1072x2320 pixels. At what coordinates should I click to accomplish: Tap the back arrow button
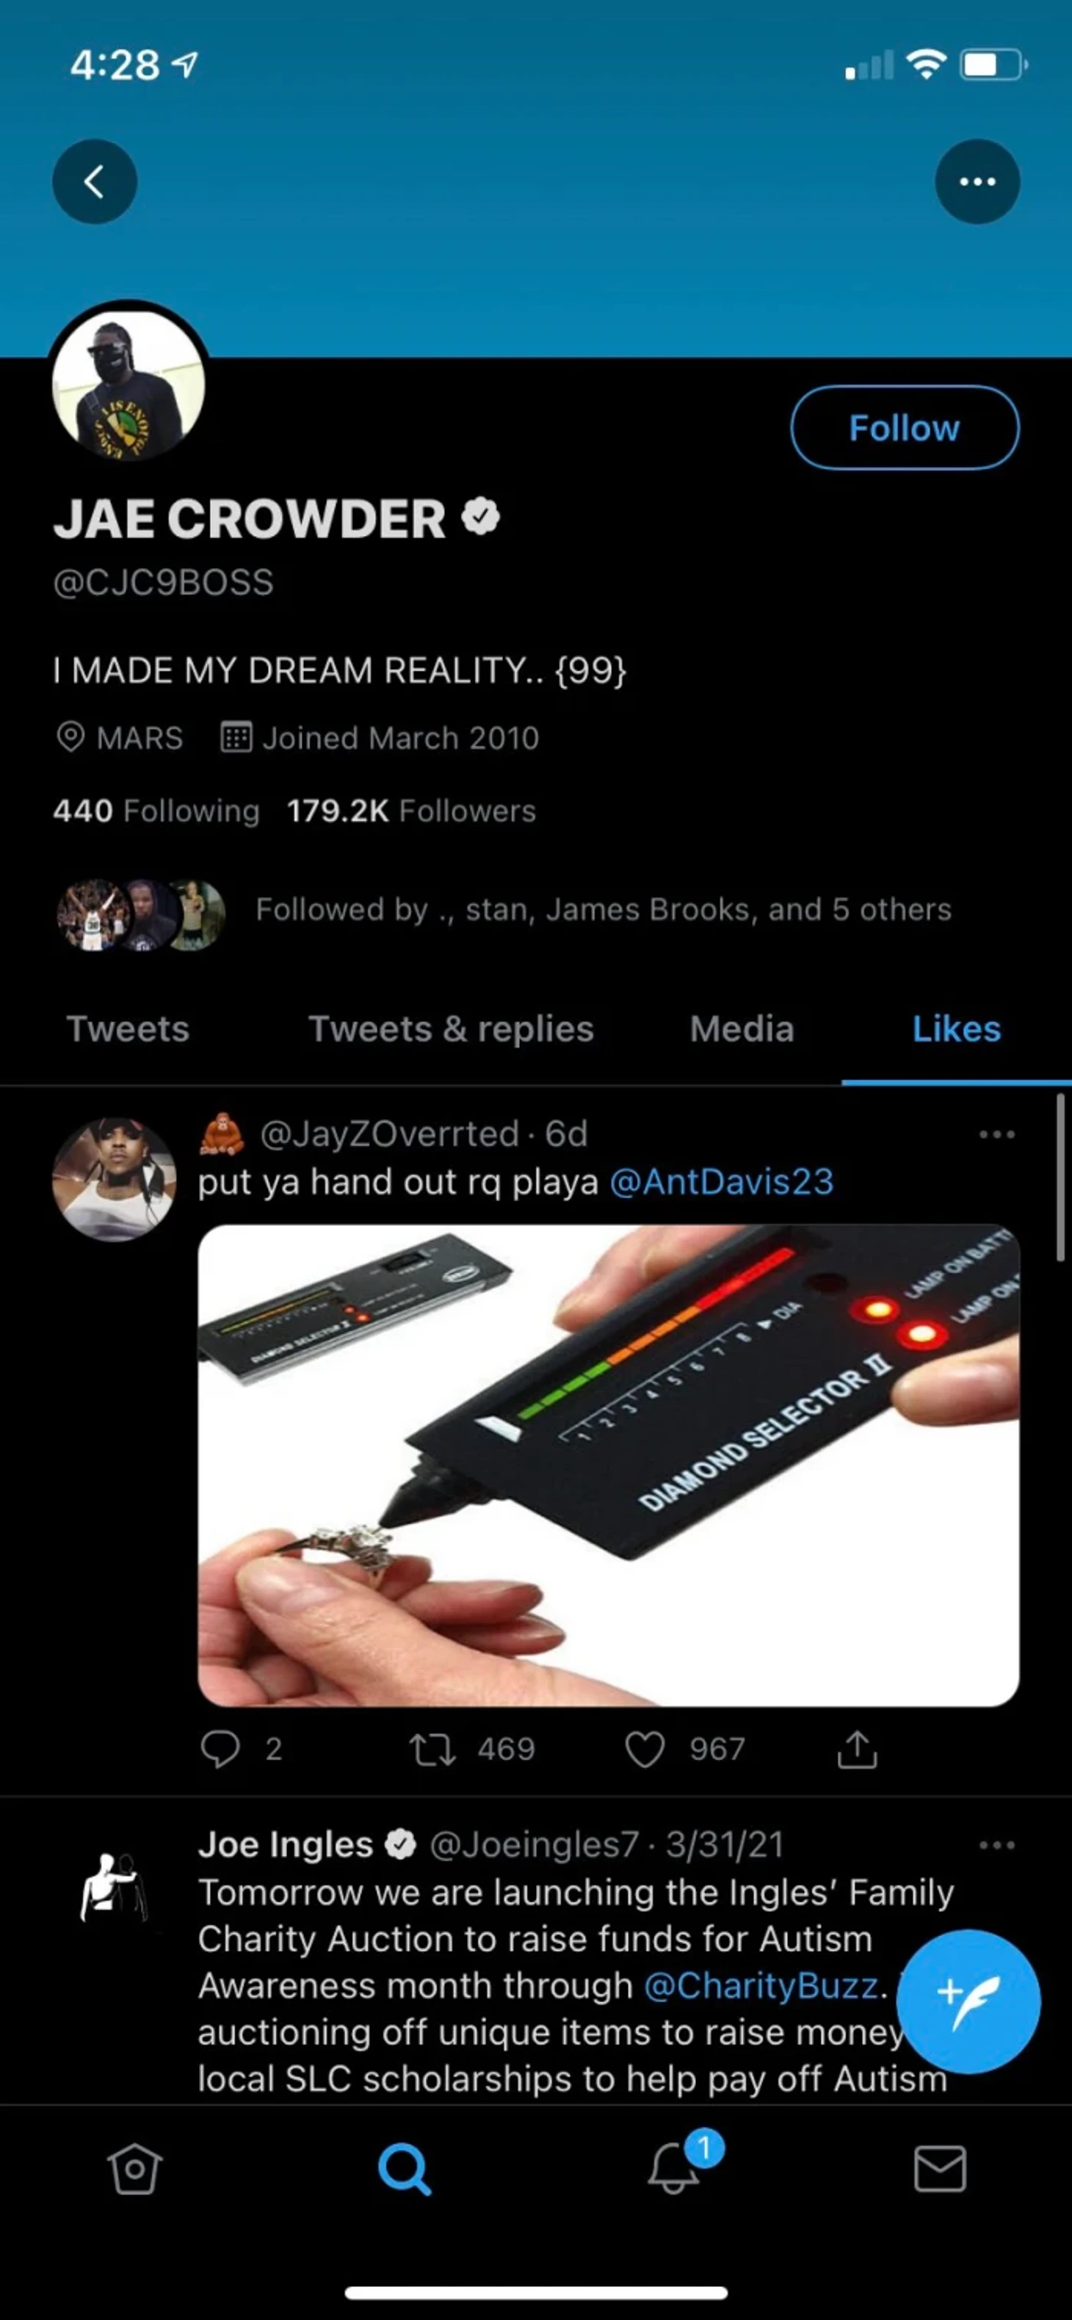[x=95, y=181]
